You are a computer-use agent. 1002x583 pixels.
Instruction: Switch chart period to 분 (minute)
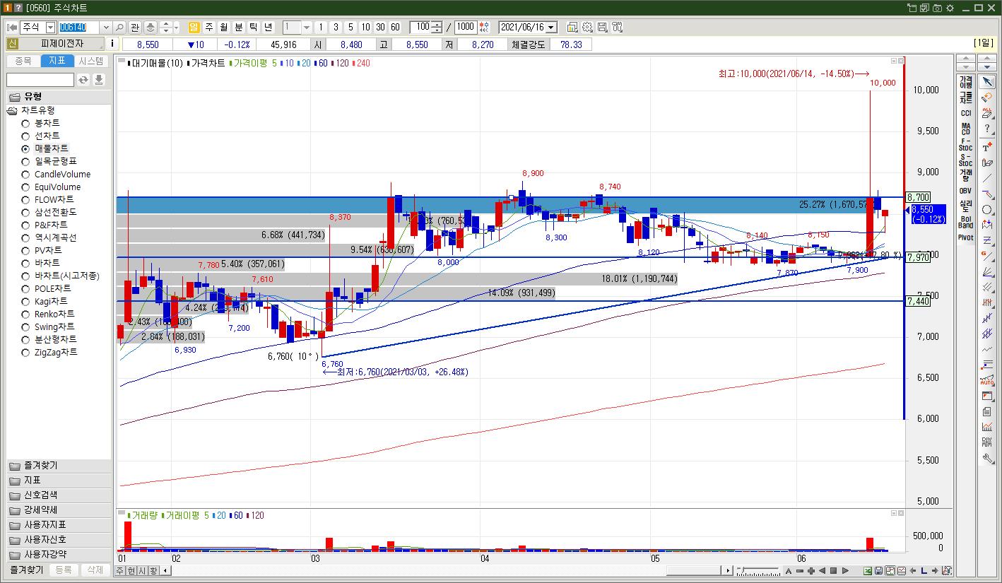tap(239, 28)
